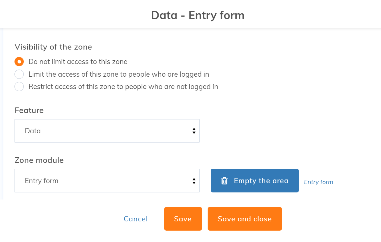This screenshot has width=381, height=242.
Task: Click the Save button
Action: click(x=183, y=219)
